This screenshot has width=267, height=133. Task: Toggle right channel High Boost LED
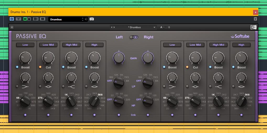[x=233, y=67]
